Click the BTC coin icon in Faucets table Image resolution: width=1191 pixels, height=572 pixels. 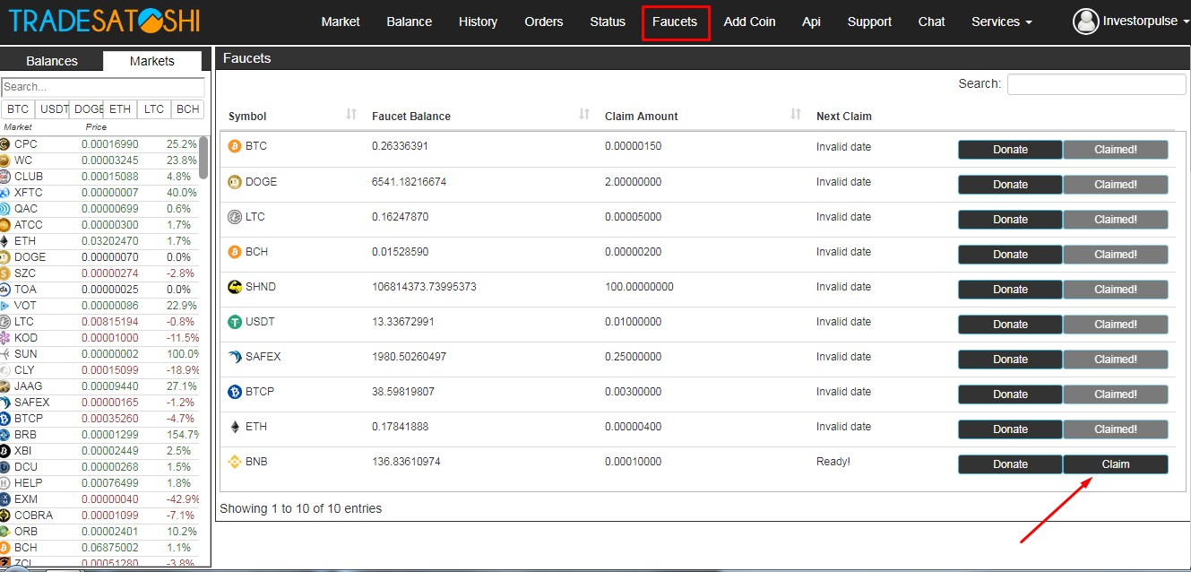pyautogui.click(x=235, y=146)
